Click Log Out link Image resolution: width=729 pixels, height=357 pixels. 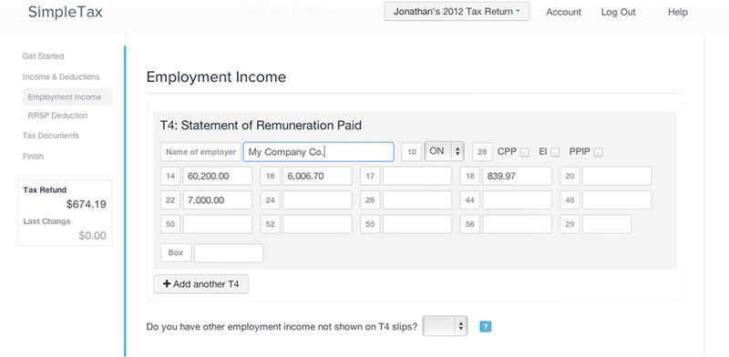[618, 13]
